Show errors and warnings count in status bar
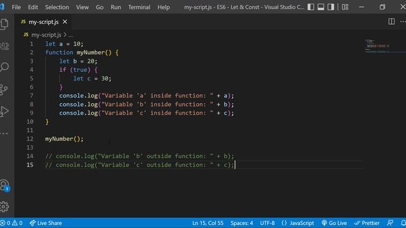The image size is (406, 228). (x=11, y=223)
